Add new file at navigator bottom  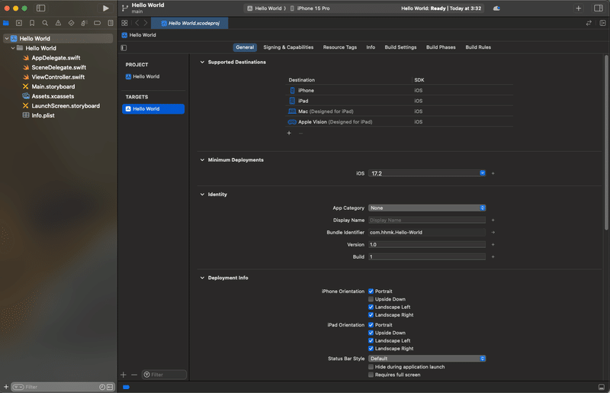(x=6, y=387)
